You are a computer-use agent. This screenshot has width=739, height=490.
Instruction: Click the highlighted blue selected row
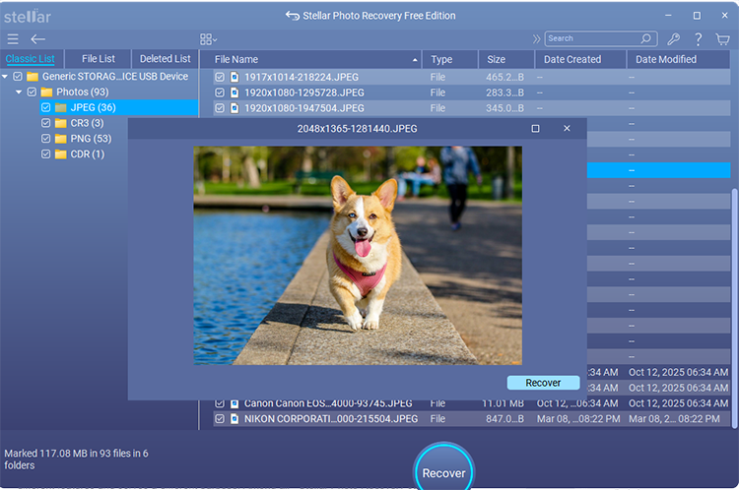[x=659, y=170]
